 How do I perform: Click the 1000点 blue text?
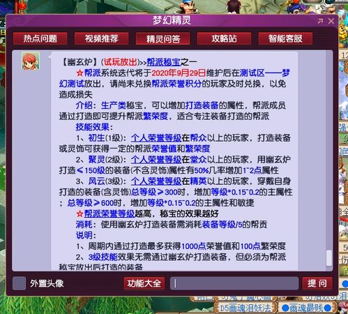pos(193,246)
